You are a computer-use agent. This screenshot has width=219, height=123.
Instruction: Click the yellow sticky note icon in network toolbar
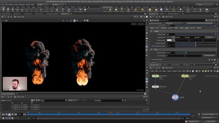click(x=206, y=71)
